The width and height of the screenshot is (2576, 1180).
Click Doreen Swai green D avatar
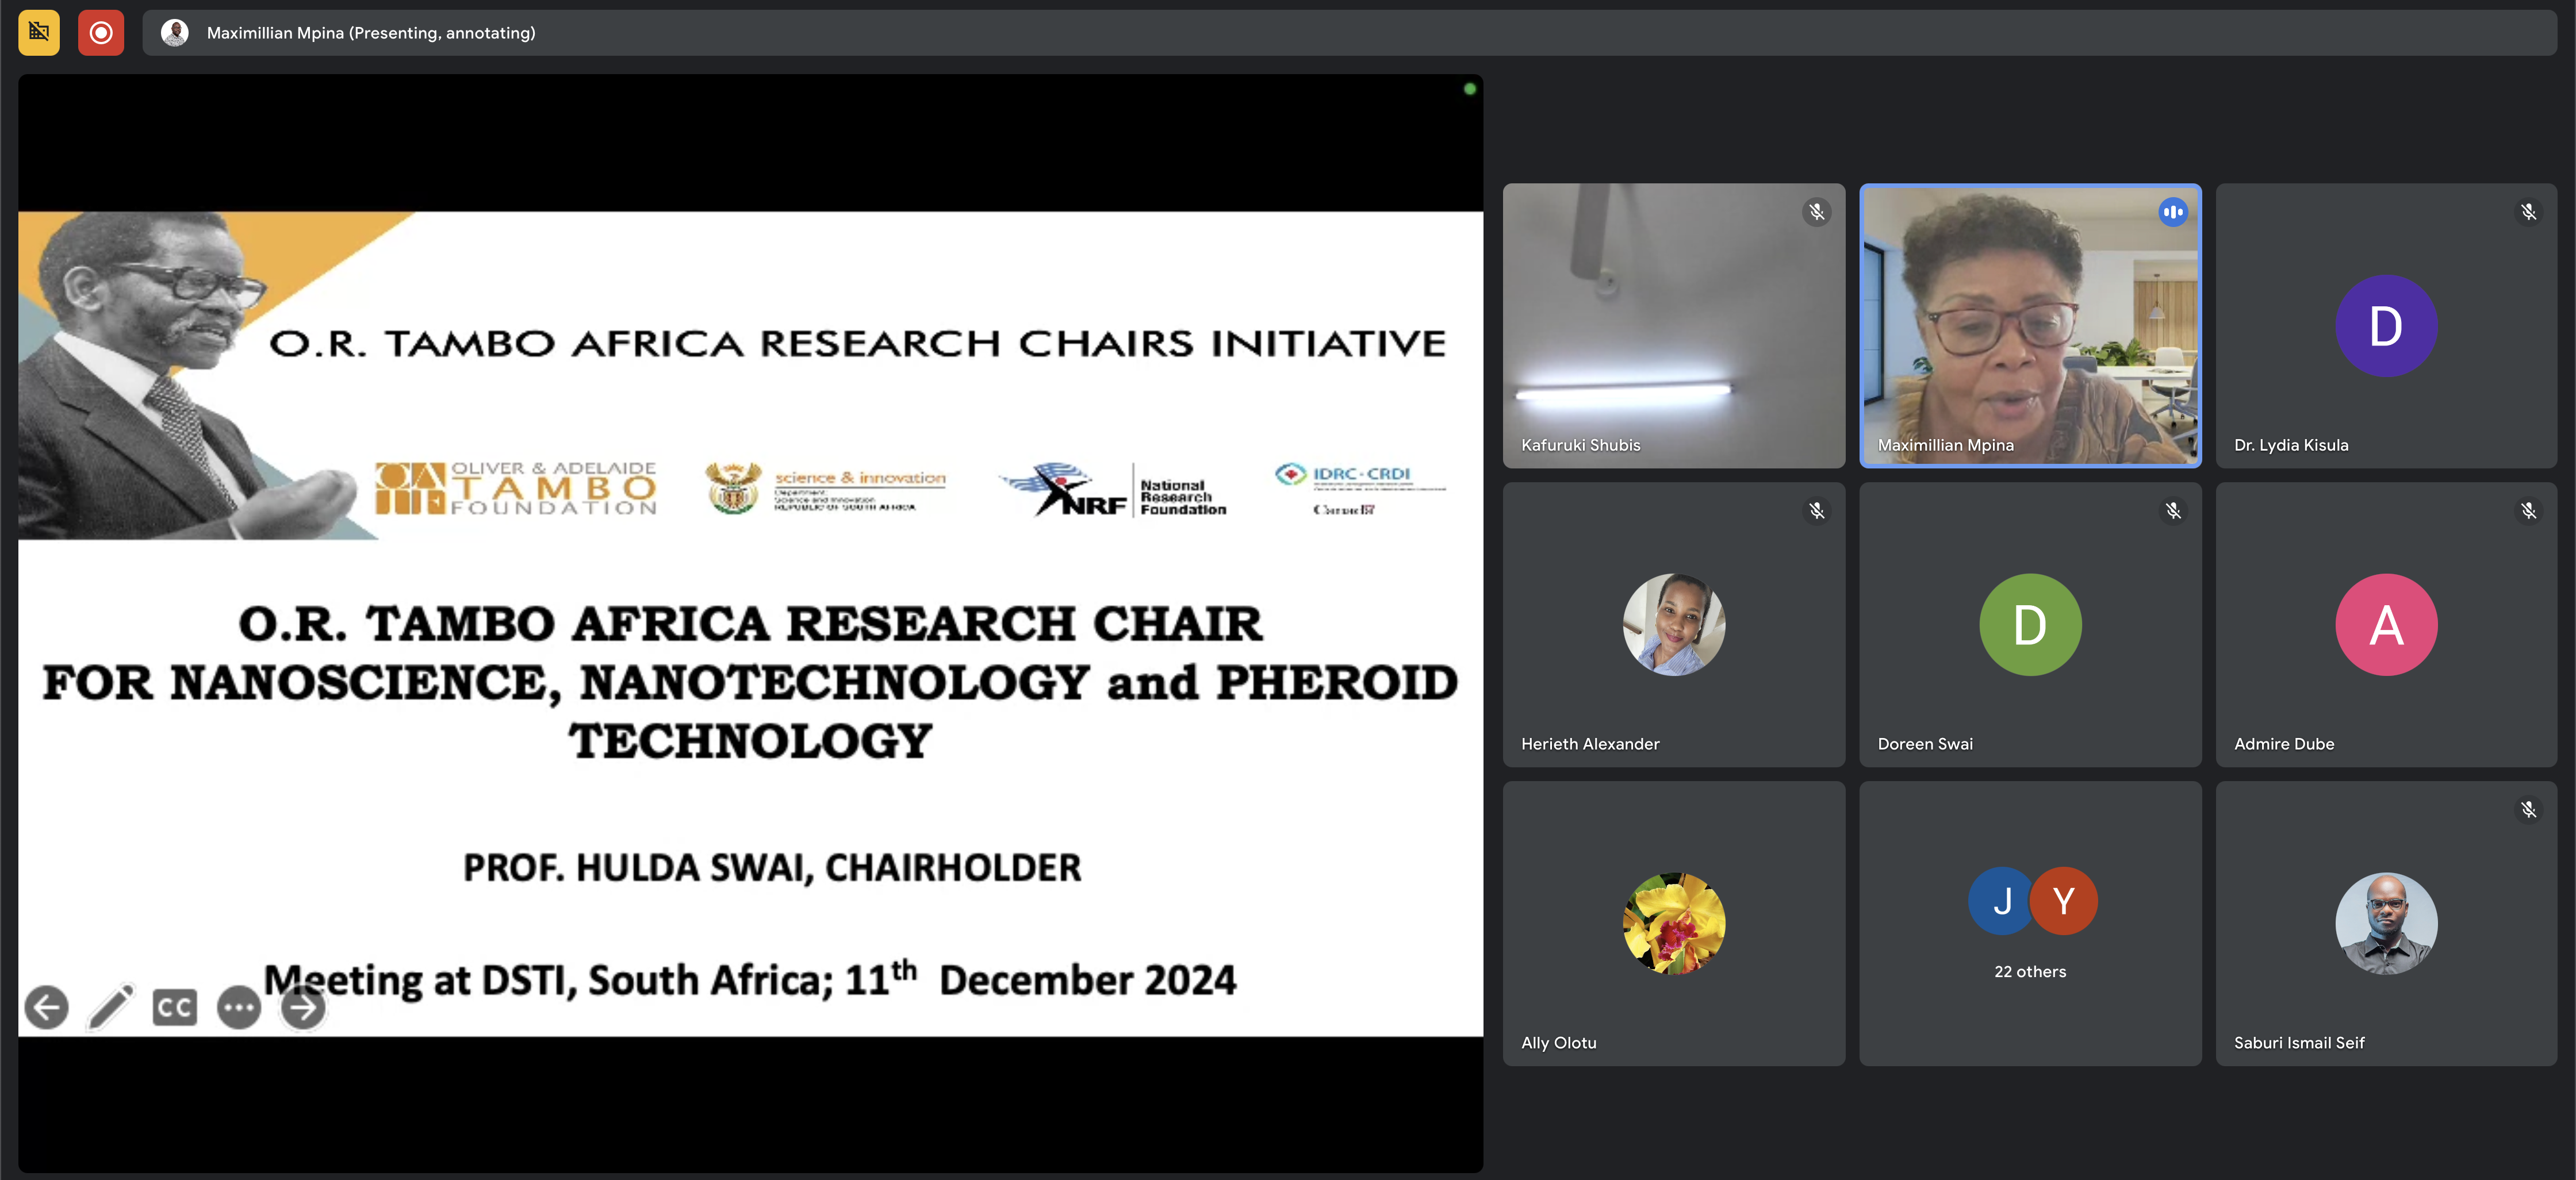pyautogui.click(x=2030, y=624)
